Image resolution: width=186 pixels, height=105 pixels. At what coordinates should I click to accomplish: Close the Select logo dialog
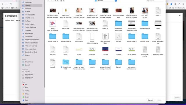180,16
